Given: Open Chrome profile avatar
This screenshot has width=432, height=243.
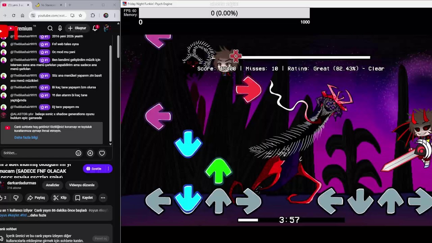Looking at the screenshot, I should (x=106, y=16).
